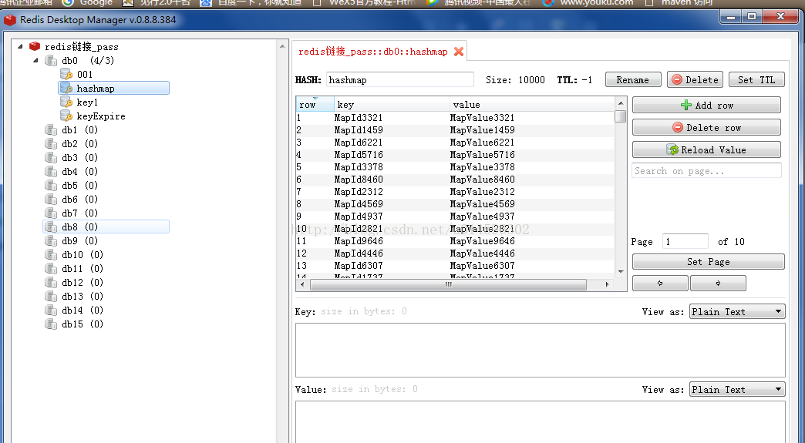The image size is (805, 443).
Task: Click the Value text area
Action: (x=540, y=422)
